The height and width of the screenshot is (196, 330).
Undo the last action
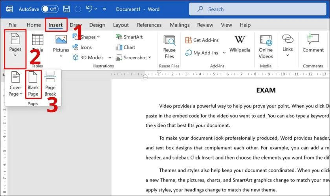(x=89, y=9)
